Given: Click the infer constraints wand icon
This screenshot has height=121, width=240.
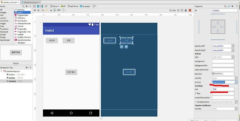Looking at the screenshot, I should pyautogui.click(x=46, y=10).
